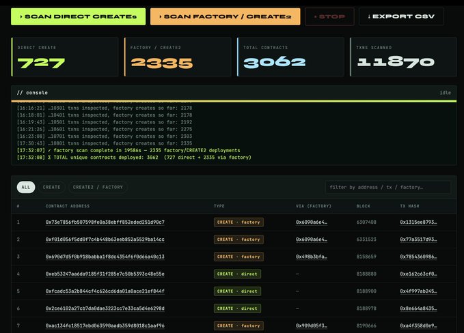
Task: Open tx hash 0x4f997ab245
Action: 418,291
